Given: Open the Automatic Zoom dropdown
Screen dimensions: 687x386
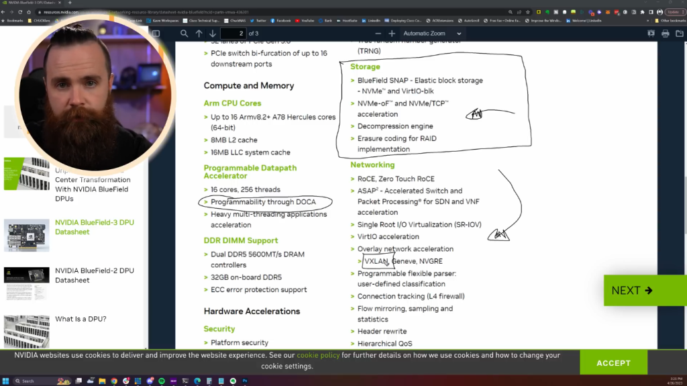Looking at the screenshot, I should (x=432, y=34).
